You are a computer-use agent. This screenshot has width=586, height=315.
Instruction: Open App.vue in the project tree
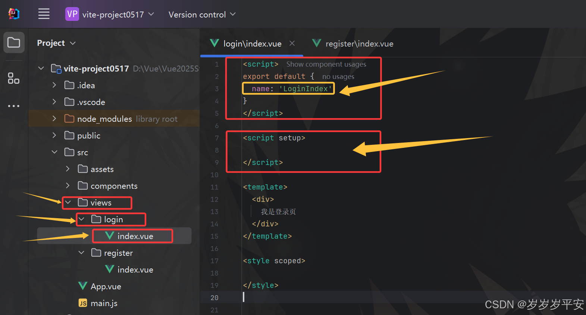point(106,286)
